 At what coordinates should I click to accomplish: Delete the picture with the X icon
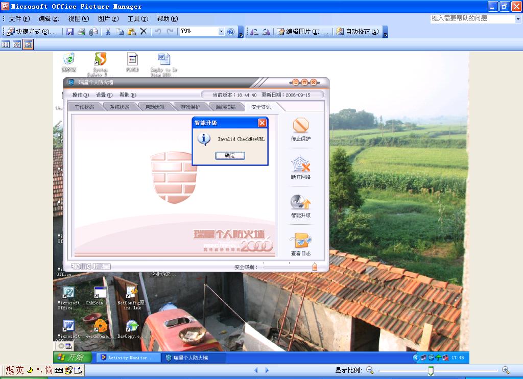point(144,31)
